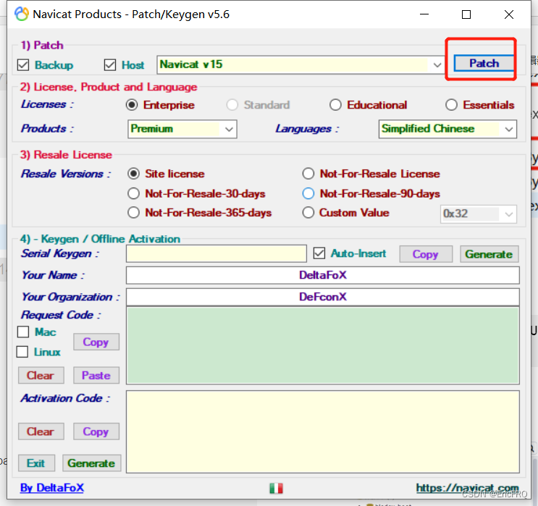
Task: Select the Educational license option
Action: pyautogui.click(x=335, y=105)
